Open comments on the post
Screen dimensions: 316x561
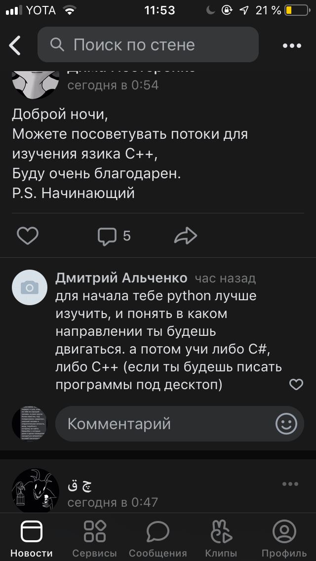[114, 236]
